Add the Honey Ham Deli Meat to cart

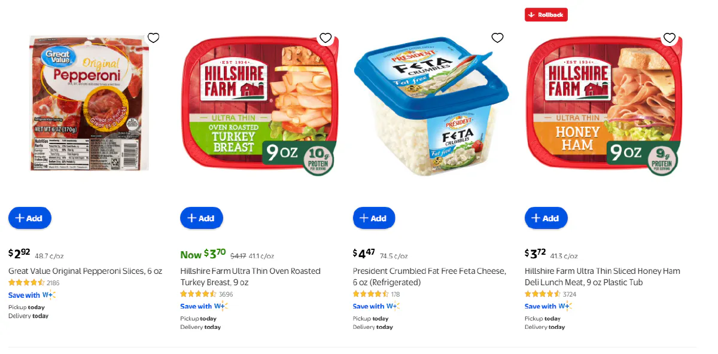pos(546,218)
